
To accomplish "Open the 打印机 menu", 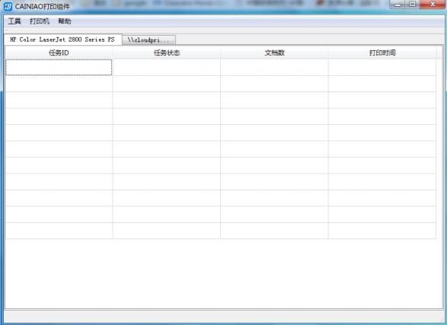I will coord(40,21).
